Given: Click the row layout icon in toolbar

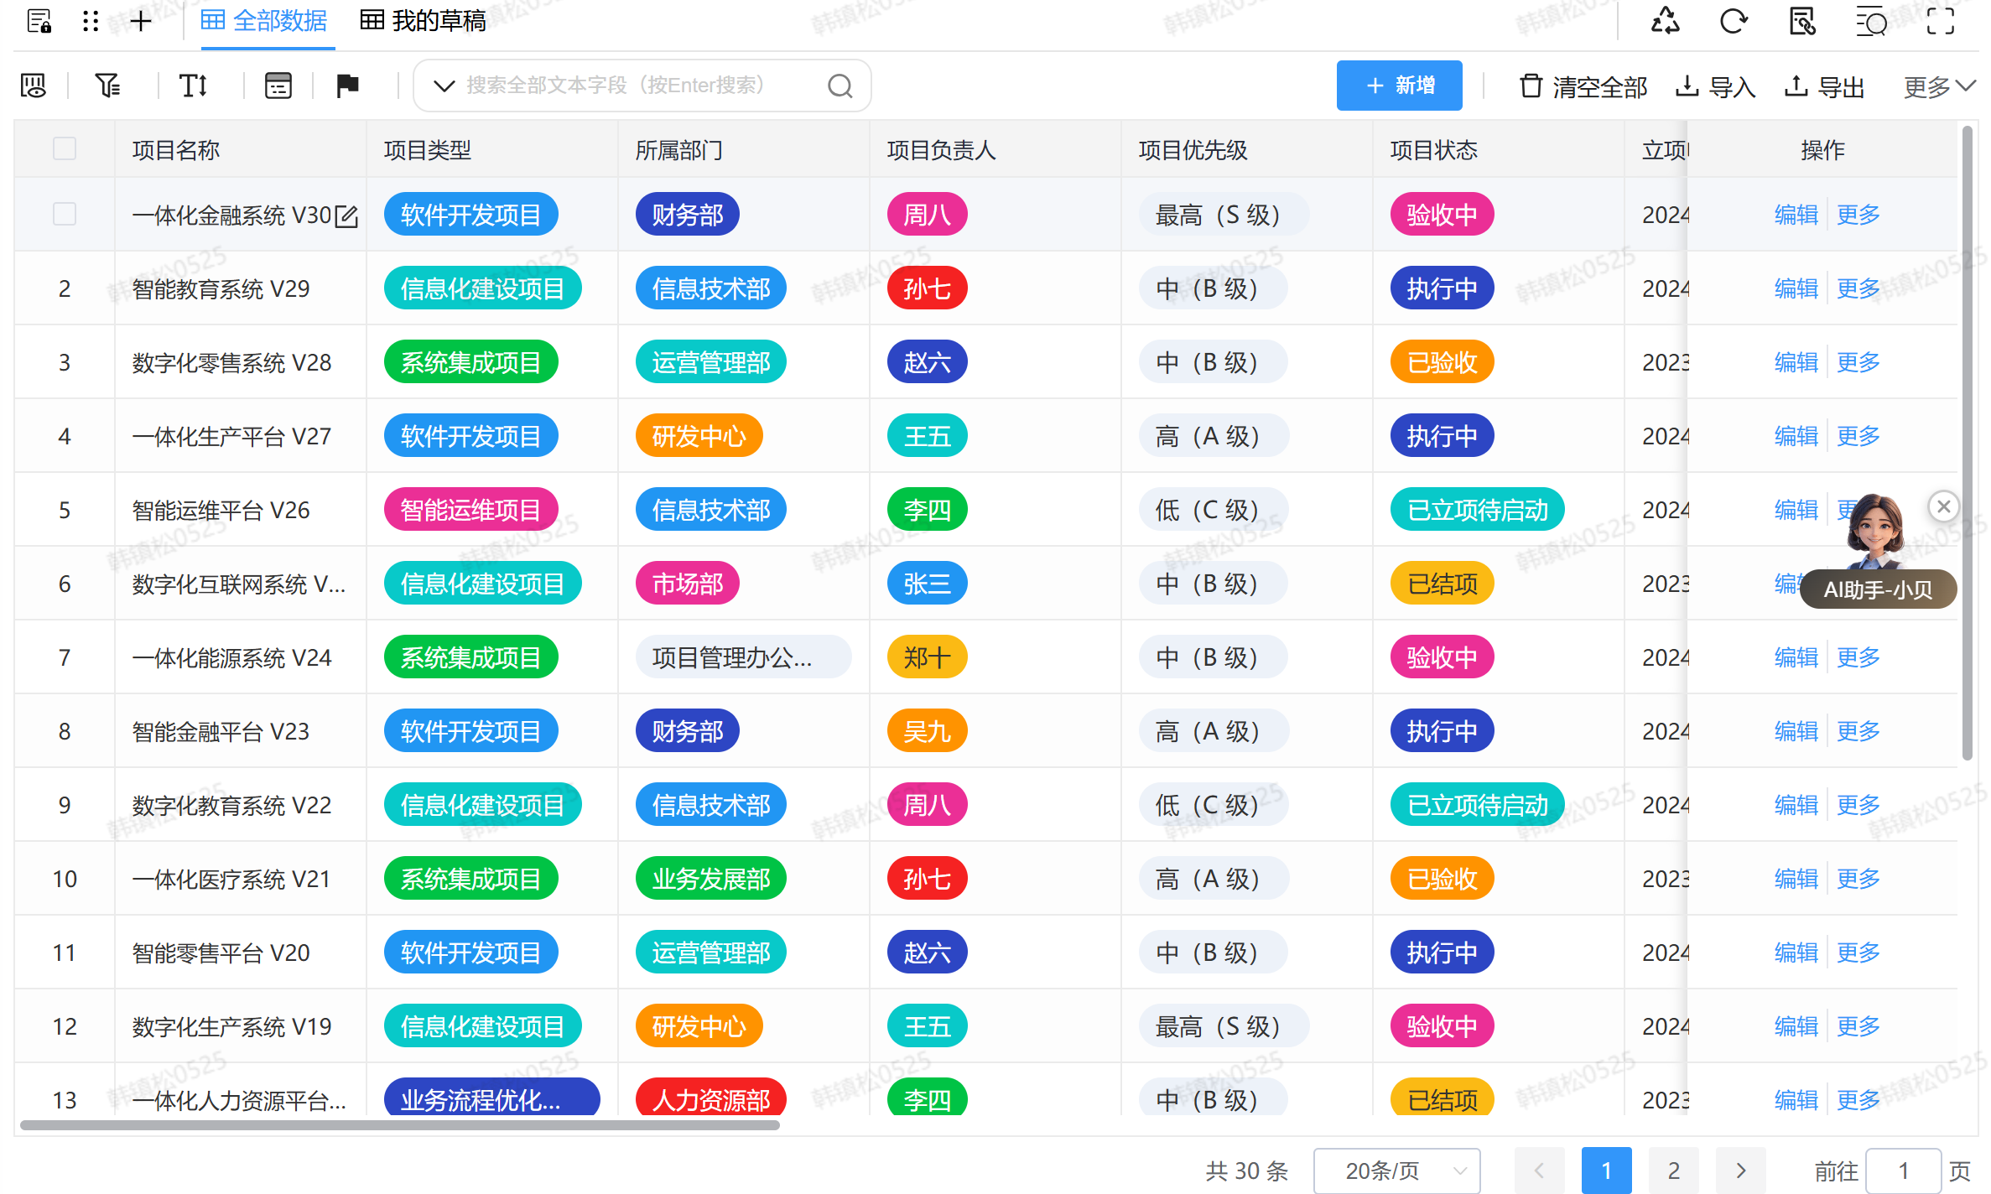Looking at the screenshot, I should [x=278, y=86].
